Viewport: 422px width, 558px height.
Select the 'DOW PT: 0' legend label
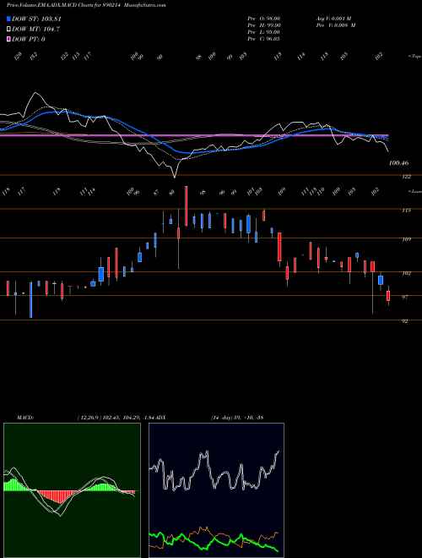pos(29,39)
